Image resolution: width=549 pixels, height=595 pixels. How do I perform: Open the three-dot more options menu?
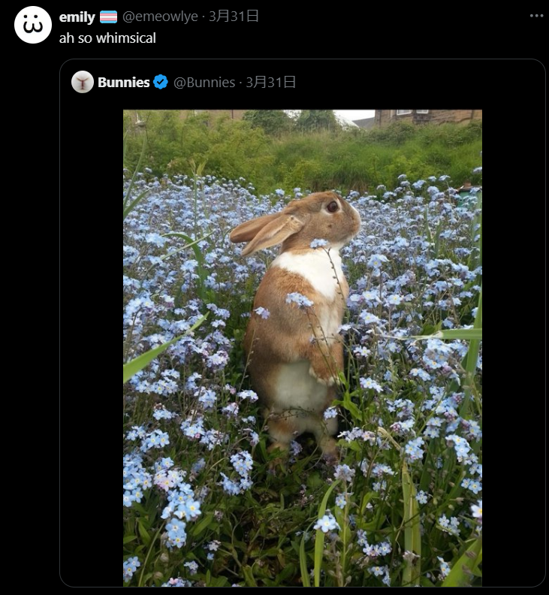536,16
